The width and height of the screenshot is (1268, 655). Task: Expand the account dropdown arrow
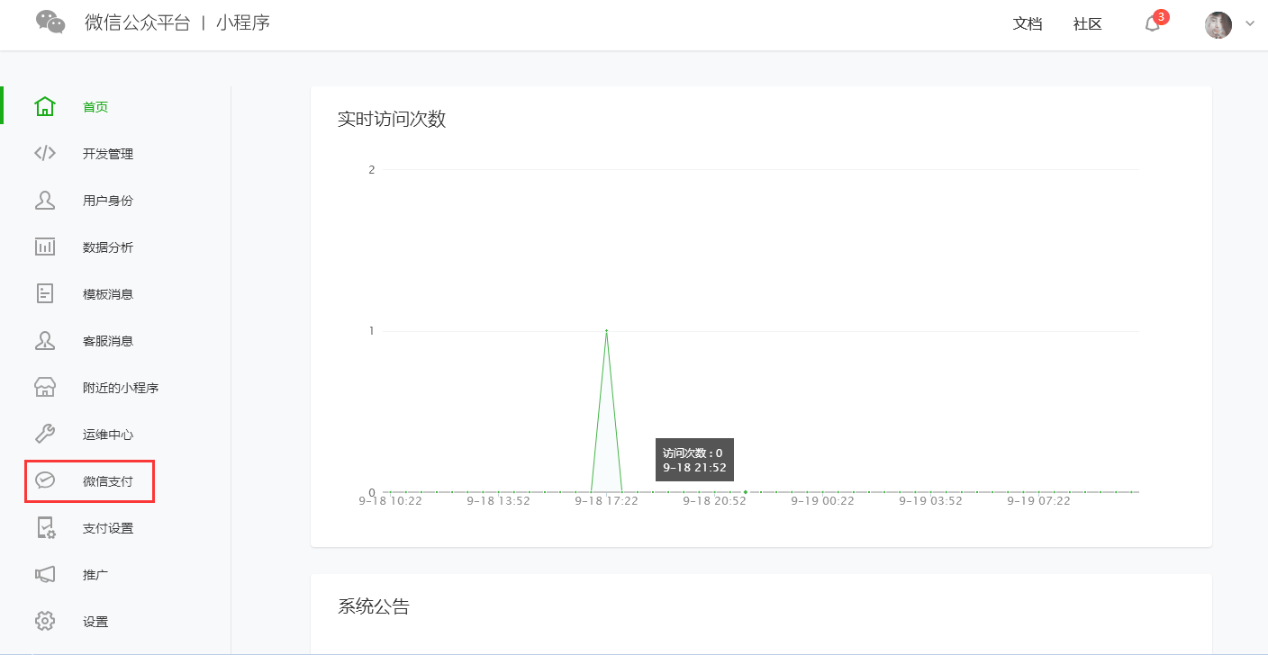coord(1250,24)
